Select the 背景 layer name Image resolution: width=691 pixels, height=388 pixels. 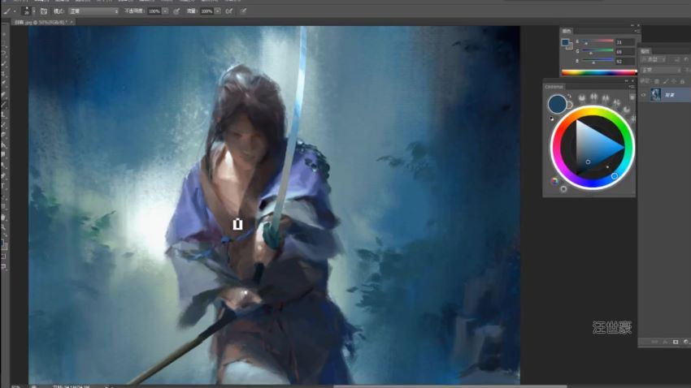pyautogui.click(x=669, y=95)
